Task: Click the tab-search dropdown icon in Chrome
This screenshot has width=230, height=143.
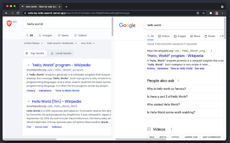Action: tap(222, 7)
